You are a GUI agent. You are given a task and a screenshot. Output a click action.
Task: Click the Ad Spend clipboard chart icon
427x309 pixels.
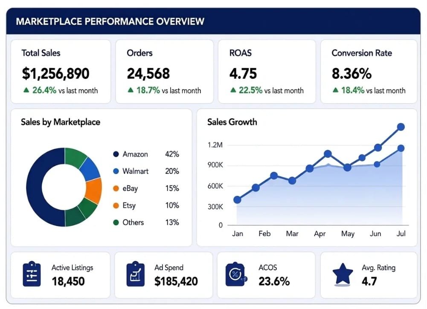[136, 274]
